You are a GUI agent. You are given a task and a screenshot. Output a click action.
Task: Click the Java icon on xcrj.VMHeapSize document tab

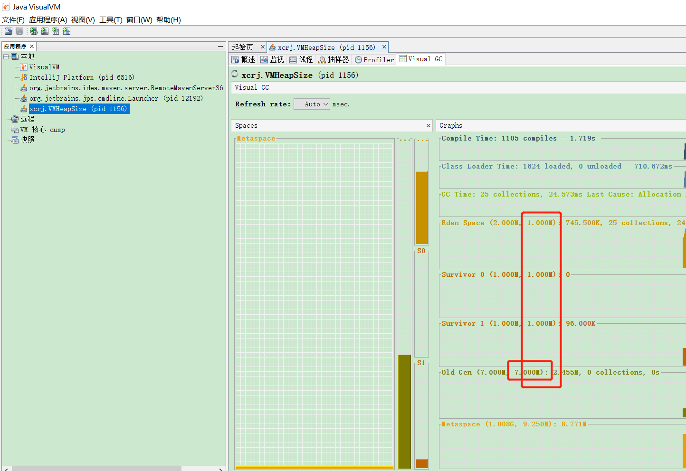pos(272,47)
